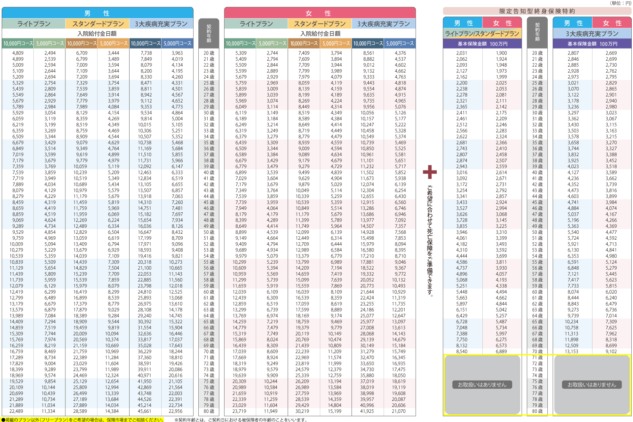Click the vertical ご希望に合わせて死亡保障 text
633x422 pixels.
430,241
